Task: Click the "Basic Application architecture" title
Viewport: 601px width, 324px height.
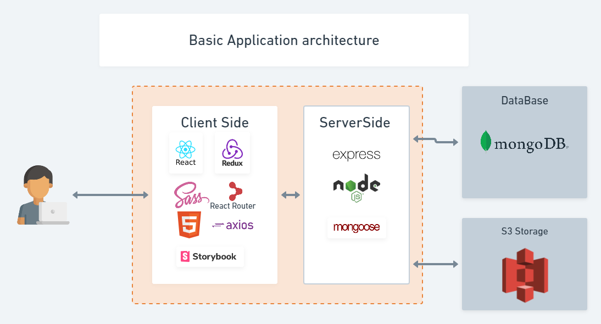Action: 284,40
